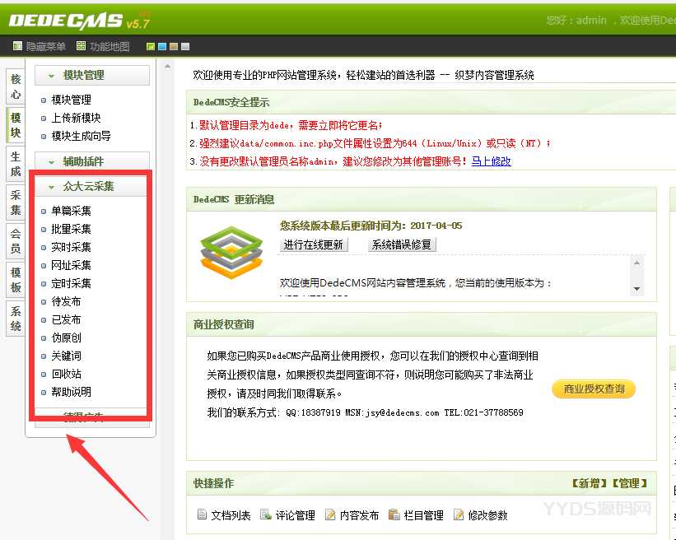Open 栏目管理 column management shortcut icon

394,515
